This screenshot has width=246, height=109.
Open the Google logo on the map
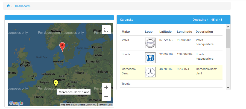click(16, 103)
